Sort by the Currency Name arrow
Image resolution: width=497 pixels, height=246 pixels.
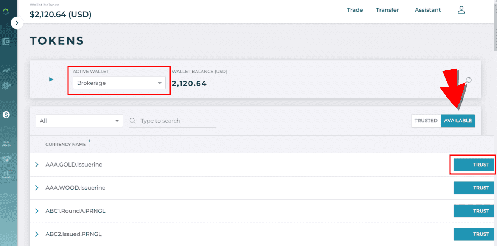tap(89, 141)
